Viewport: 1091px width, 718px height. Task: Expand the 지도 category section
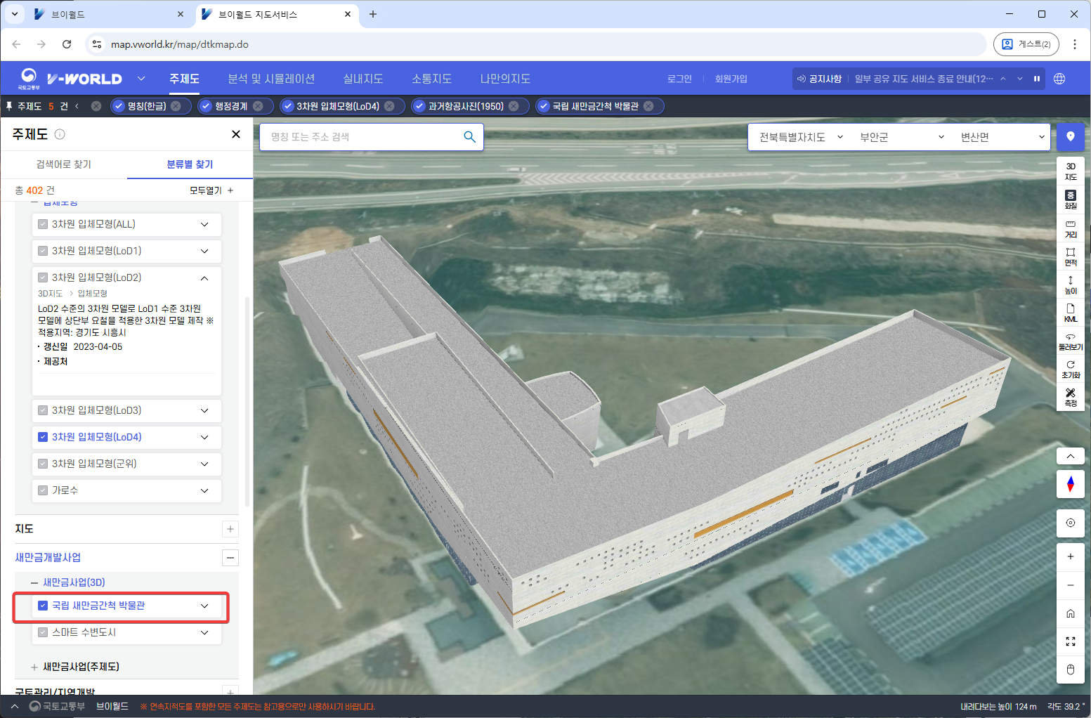230,529
